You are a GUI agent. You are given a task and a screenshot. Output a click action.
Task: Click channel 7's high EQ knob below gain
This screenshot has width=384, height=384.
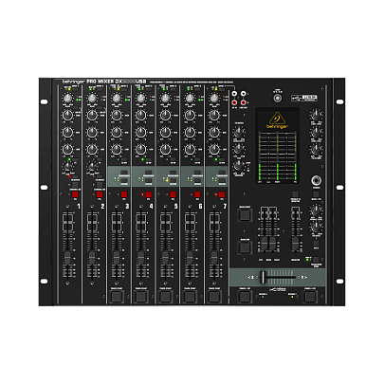(214, 116)
